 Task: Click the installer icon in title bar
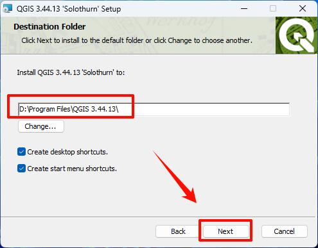8,8
